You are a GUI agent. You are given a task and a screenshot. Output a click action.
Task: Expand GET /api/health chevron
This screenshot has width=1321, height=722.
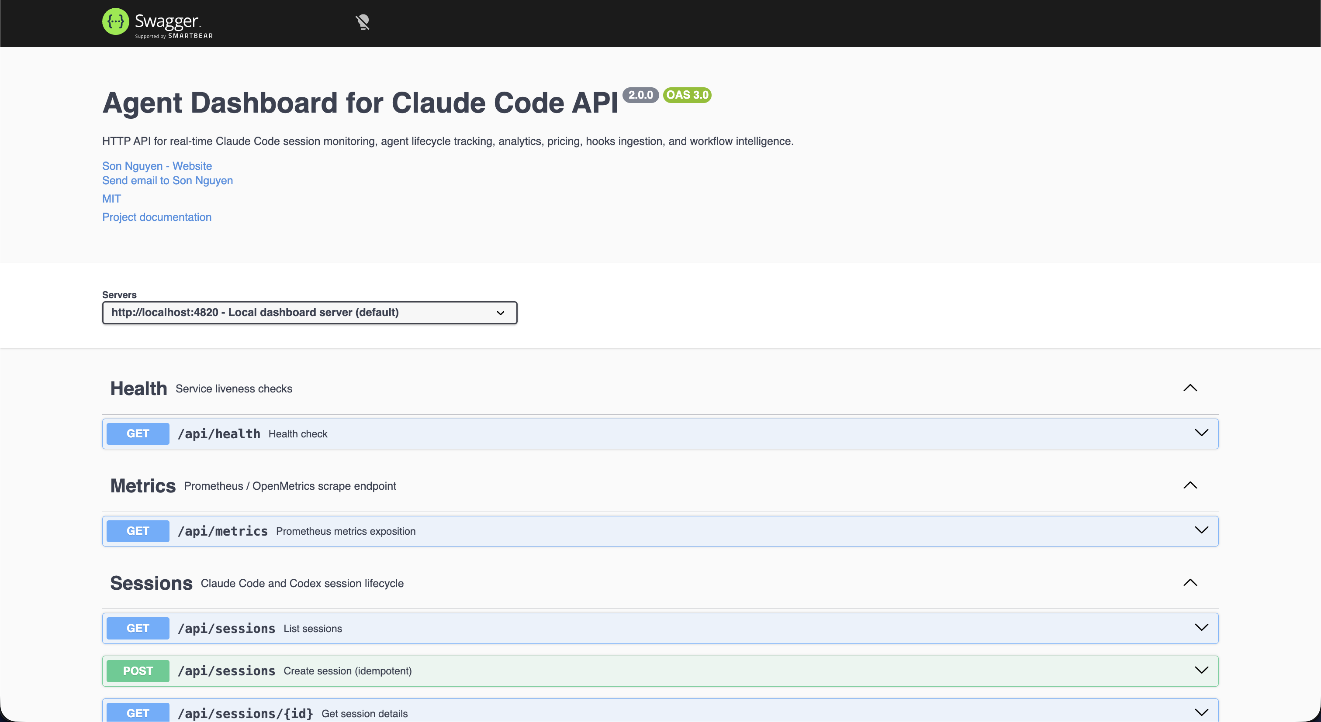tap(1201, 433)
